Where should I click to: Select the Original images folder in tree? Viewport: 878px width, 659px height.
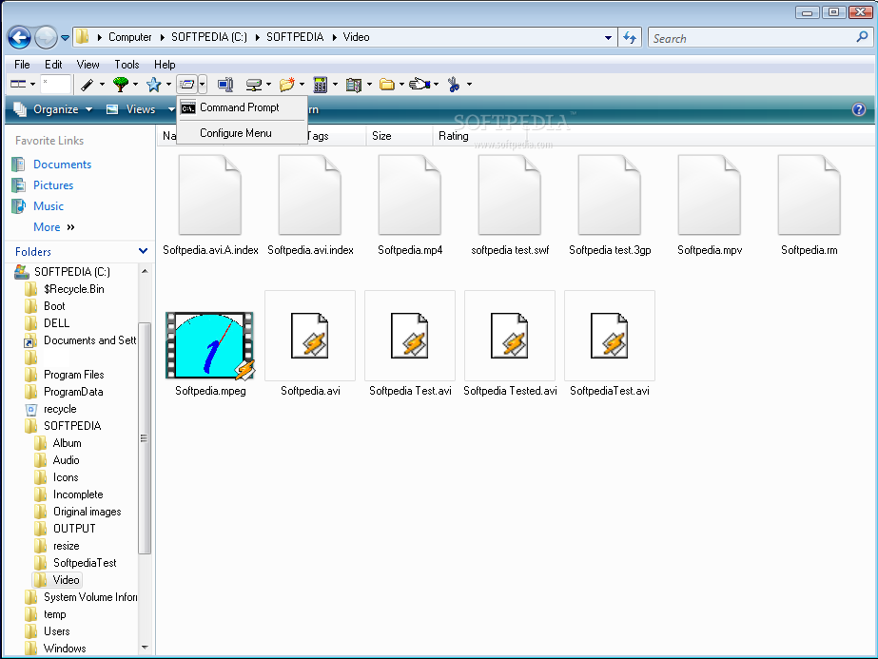pyautogui.click(x=87, y=512)
